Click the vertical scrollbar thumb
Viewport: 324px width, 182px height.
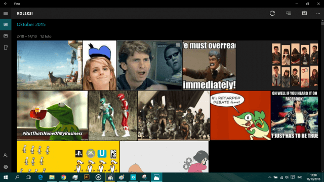[322, 23]
